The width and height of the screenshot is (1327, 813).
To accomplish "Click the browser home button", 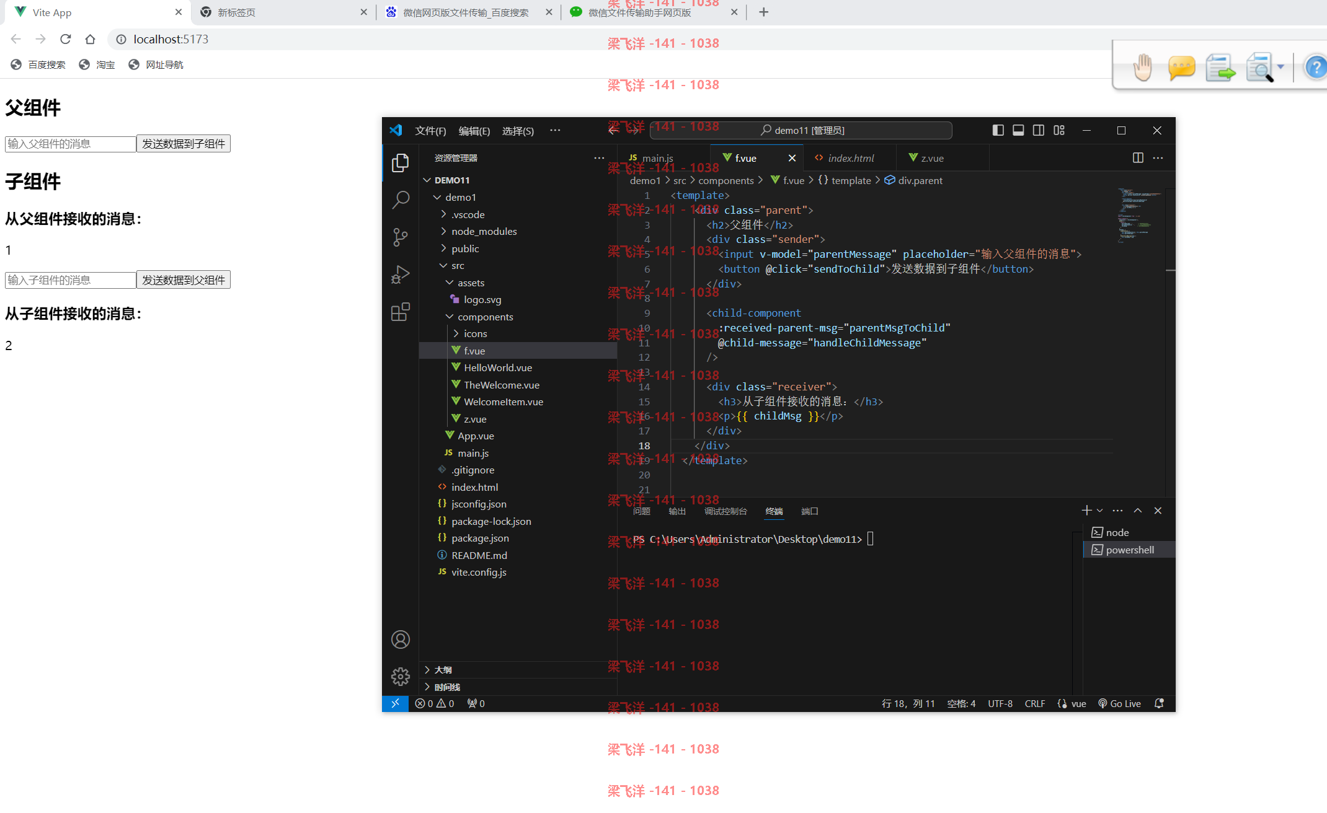I will click(90, 39).
